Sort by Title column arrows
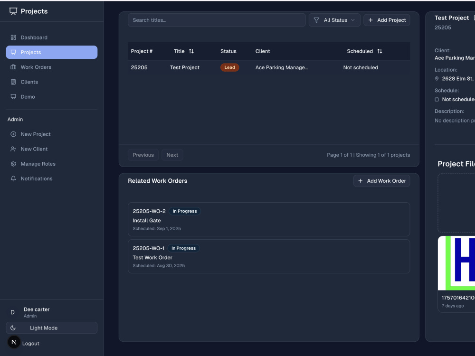The width and height of the screenshot is (475, 356). tap(191, 51)
